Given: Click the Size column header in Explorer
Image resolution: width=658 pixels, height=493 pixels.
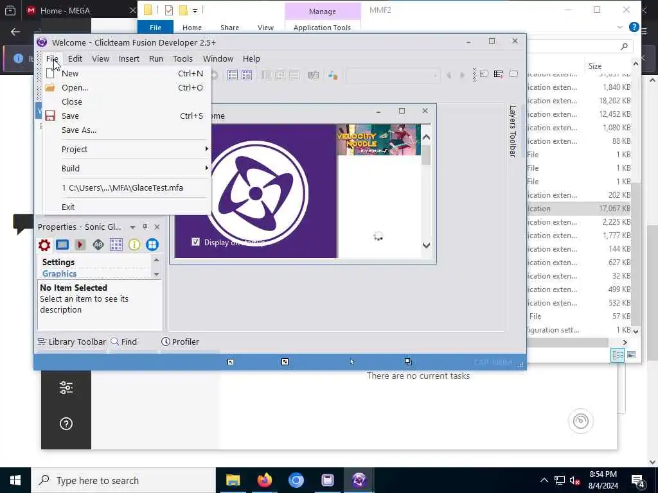Looking at the screenshot, I should (x=594, y=66).
